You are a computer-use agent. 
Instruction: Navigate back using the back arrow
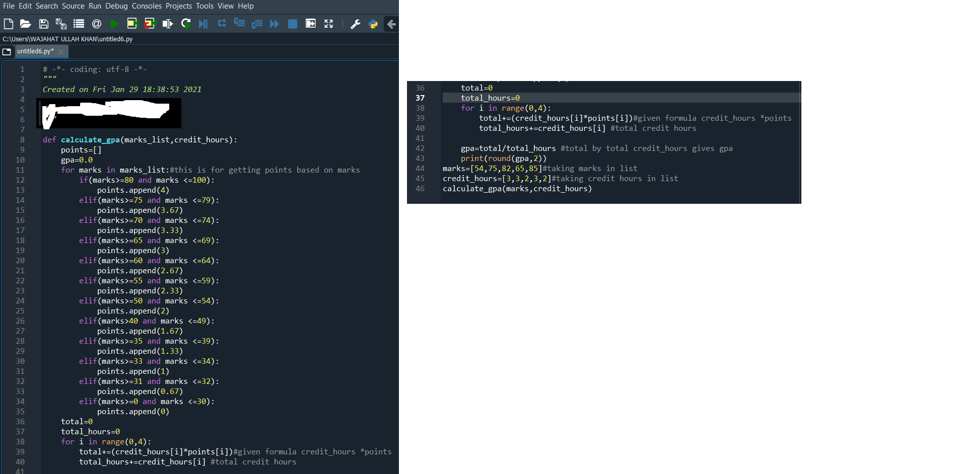(x=391, y=24)
